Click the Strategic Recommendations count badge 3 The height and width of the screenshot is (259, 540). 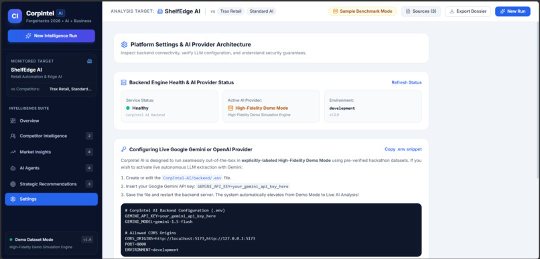(89, 184)
